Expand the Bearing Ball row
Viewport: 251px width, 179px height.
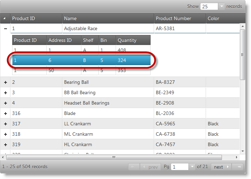[x=5, y=82]
